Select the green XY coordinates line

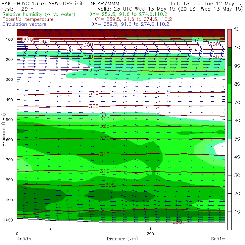(x=128, y=14)
